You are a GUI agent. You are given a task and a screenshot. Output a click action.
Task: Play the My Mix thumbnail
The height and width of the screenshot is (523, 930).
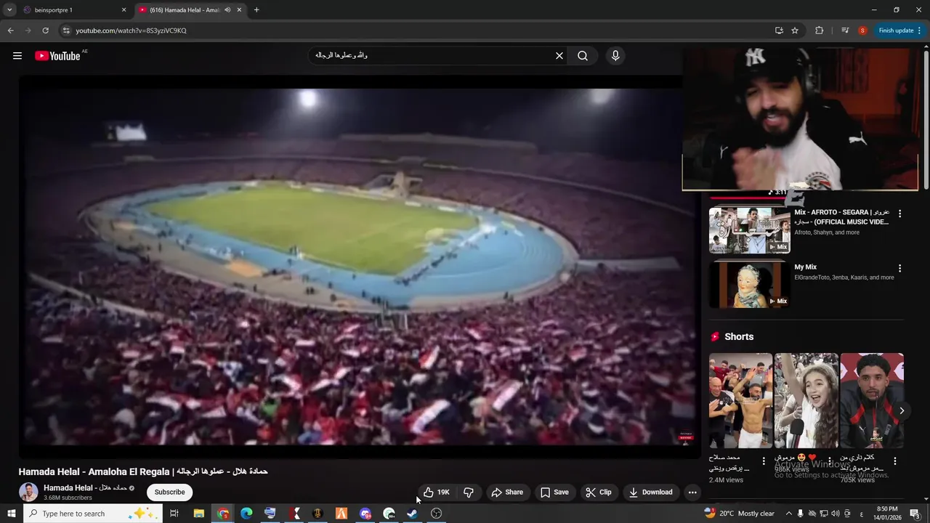pos(749,285)
